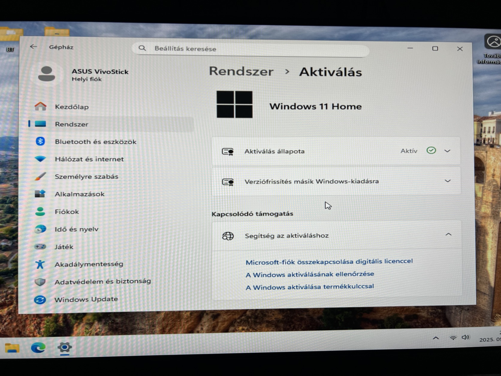The width and height of the screenshot is (501, 376).
Task: Launch Microsoft Edge from the taskbar
Action: (38, 348)
